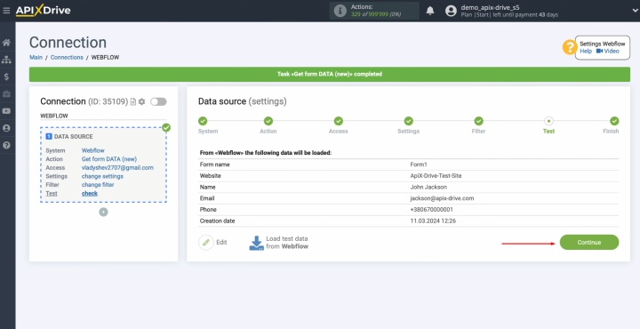The width and height of the screenshot is (640, 329).
Task: Open the YouTube video sidebar icon
Action: [6, 111]
